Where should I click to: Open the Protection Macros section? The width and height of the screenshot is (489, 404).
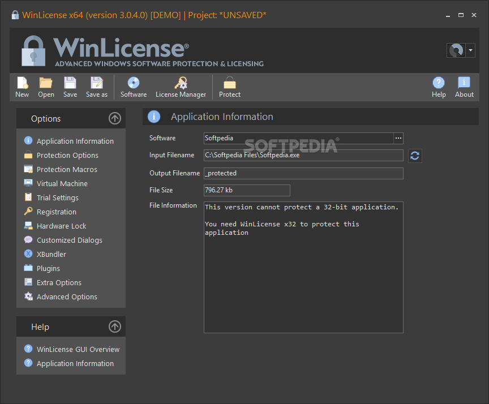pyautogui.click(x=67, y=169)
